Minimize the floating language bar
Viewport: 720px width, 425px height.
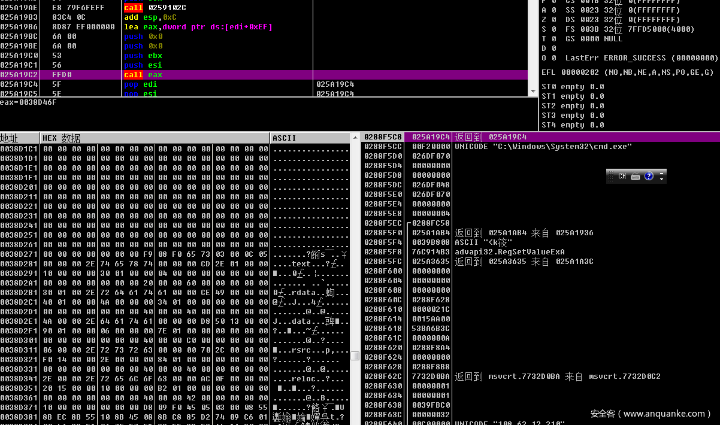tap(661, 173)
